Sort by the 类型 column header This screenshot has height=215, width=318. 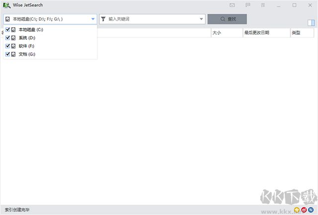(302, 33)
